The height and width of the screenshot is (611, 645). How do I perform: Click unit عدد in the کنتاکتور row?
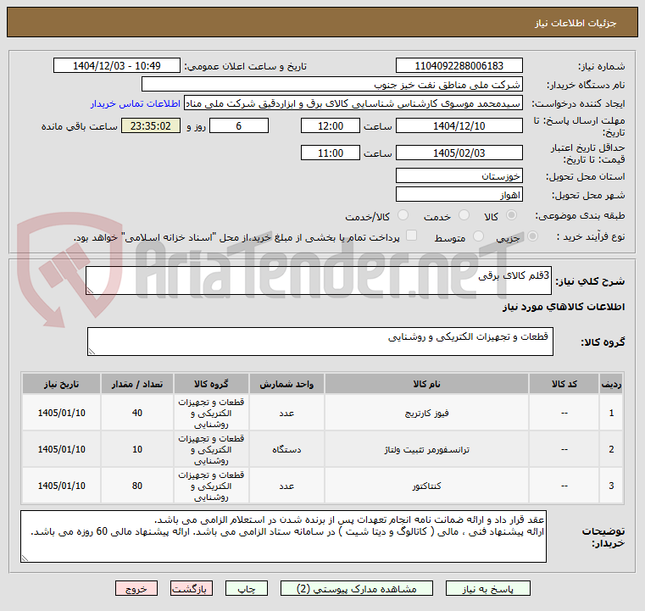[286, 486]
